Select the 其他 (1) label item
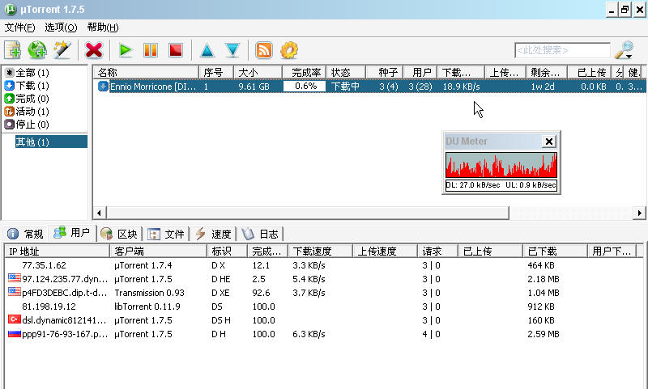648x389 pixels. (x=51, y=142)
